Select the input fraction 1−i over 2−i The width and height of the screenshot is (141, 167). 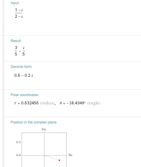[19, 13]
